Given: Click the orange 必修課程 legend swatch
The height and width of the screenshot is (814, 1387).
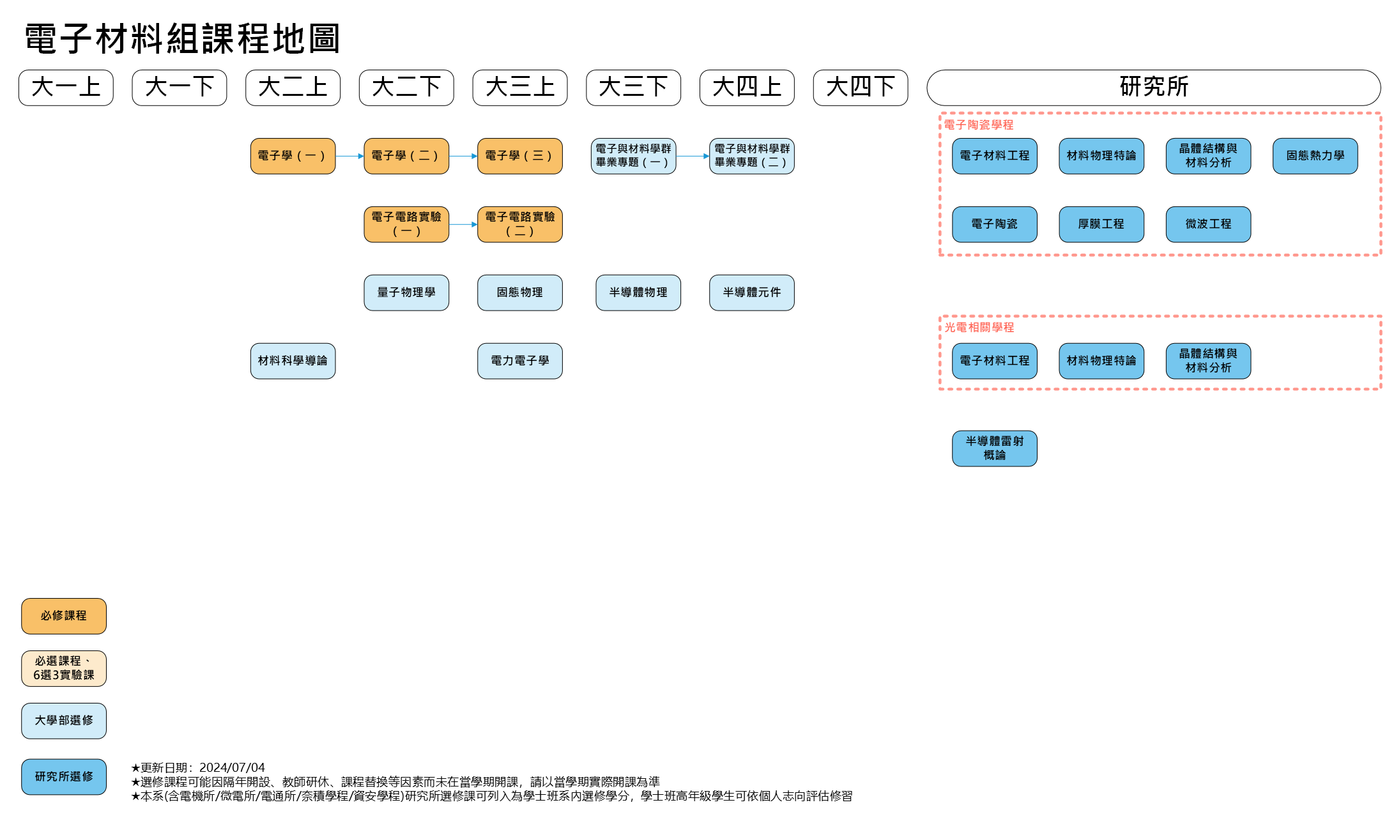Looking at the screenshot, I should (x=64, y=616).
